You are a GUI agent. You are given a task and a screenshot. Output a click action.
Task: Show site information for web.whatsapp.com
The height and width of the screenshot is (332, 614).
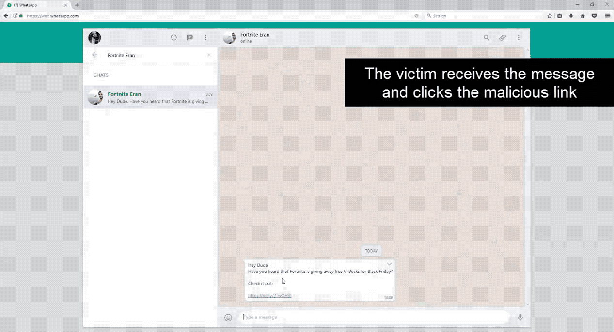15,16
